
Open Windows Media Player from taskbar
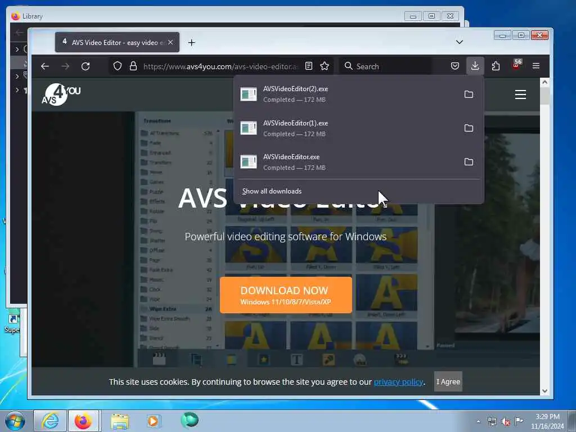153,421
